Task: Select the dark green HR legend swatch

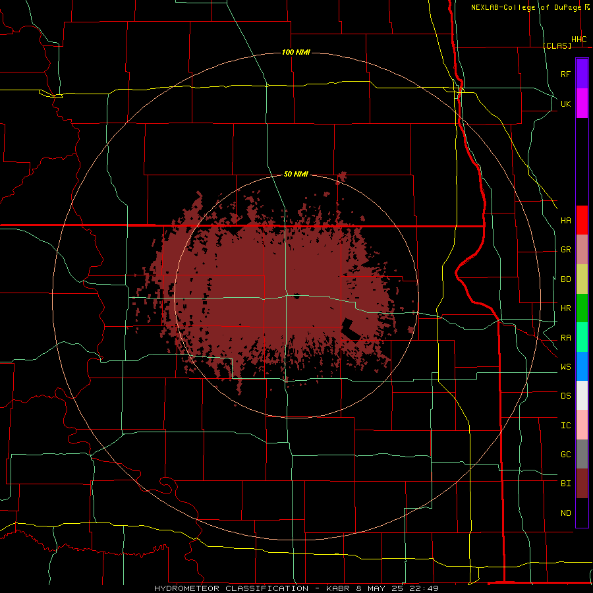Action: click(582, 308)
